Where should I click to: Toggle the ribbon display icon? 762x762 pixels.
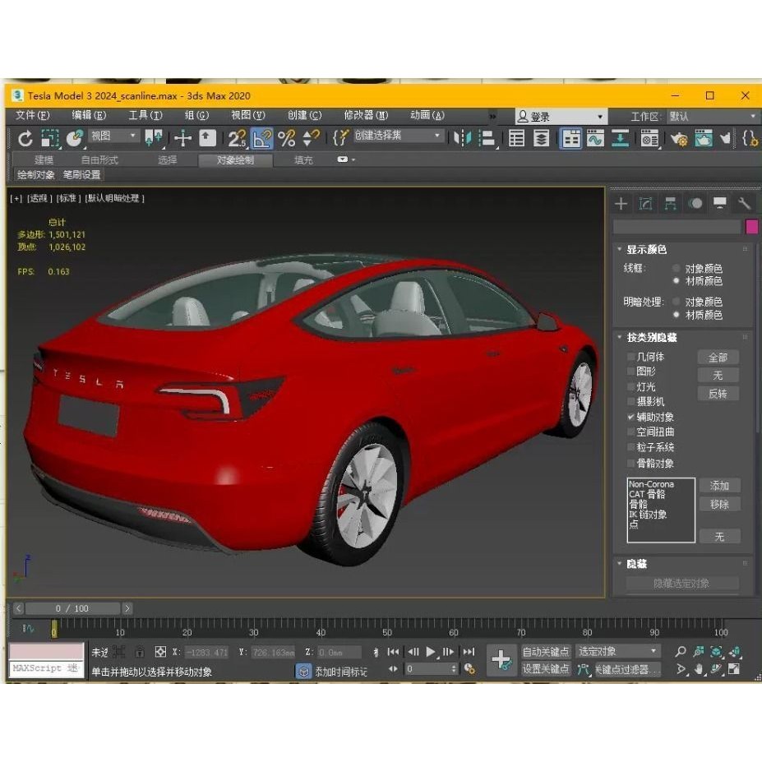570,138
